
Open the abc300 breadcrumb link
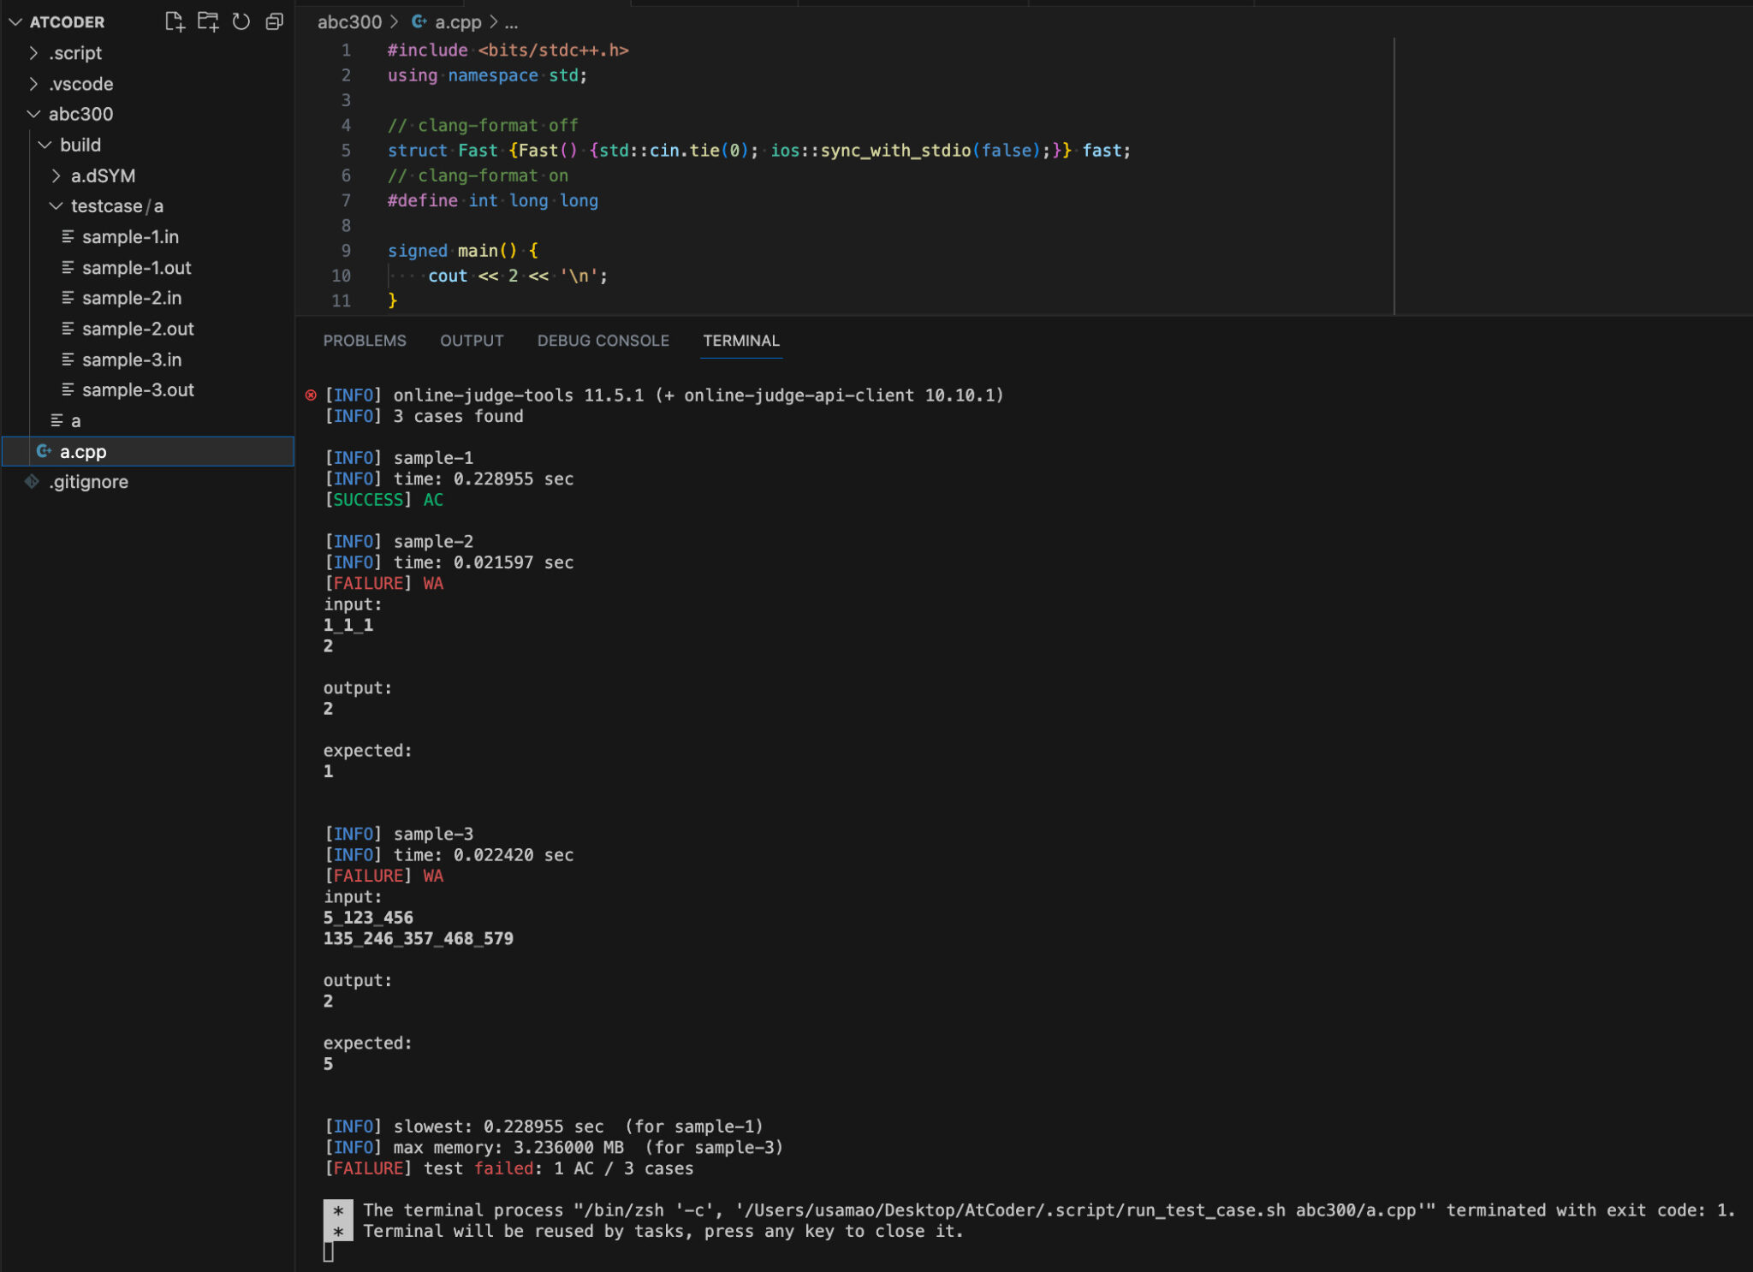pos(348,22)
